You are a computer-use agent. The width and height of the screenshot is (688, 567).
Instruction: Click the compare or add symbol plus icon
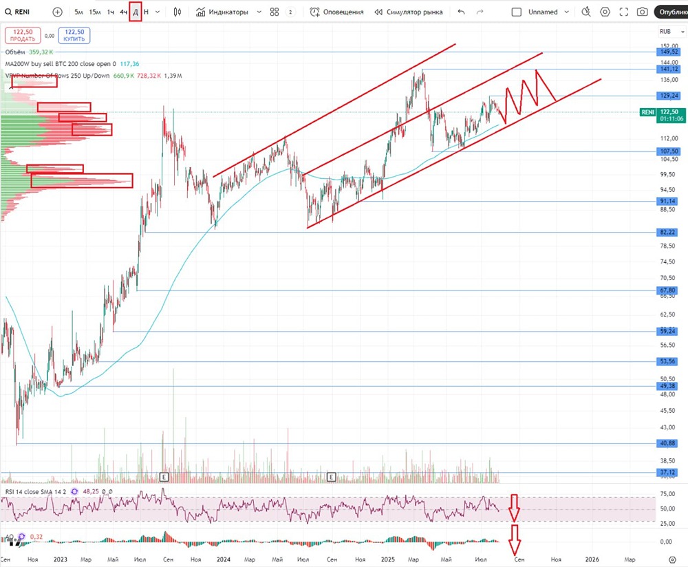point(58,12)
